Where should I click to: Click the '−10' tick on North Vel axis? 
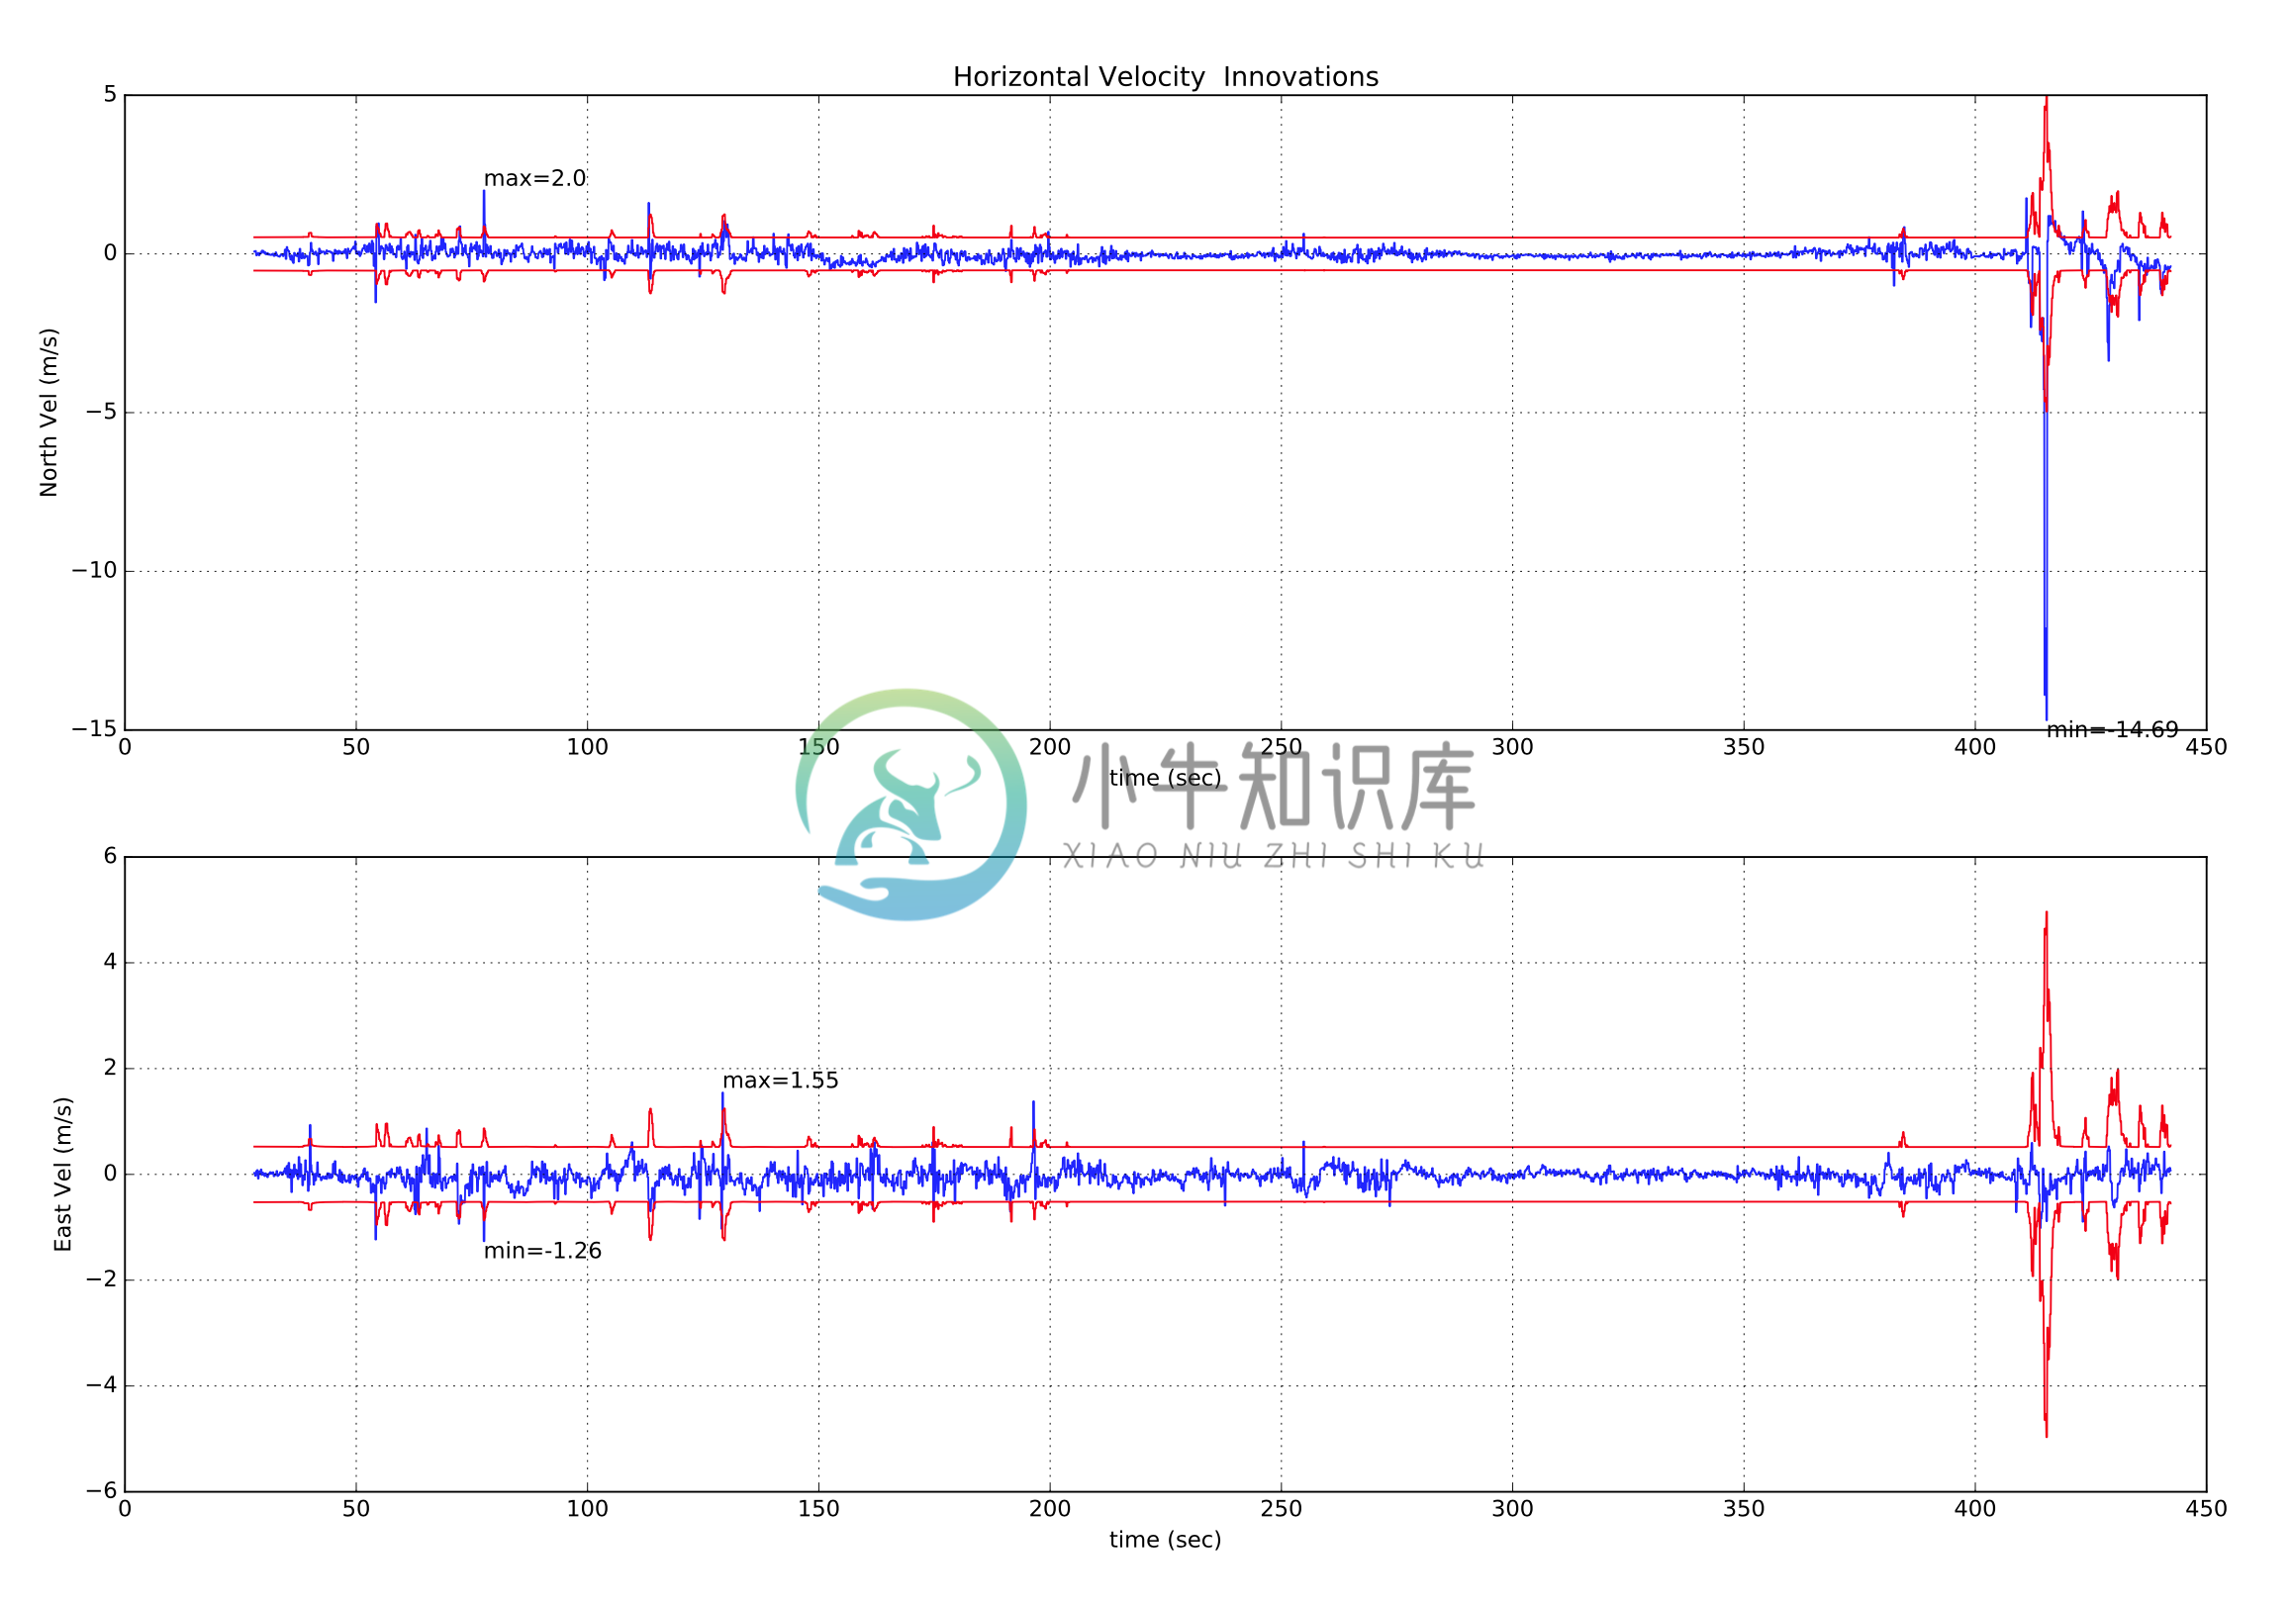[x=94, y=570]
